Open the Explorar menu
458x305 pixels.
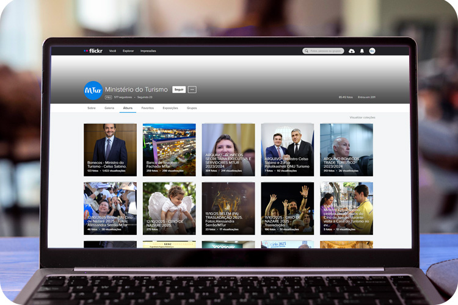click(128, 51)
